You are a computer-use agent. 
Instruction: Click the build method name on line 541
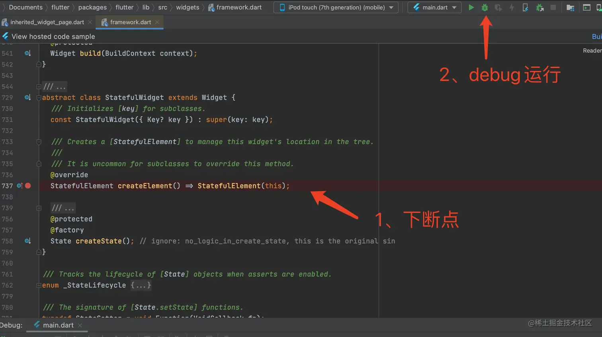(x=90, y=53)
